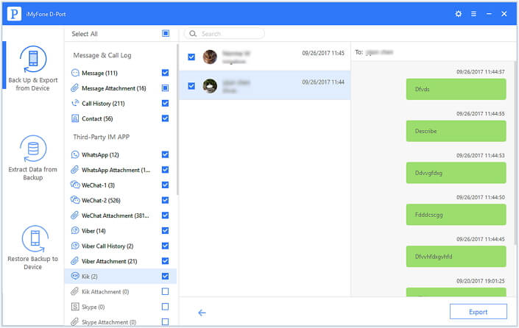Open the conversation dated 09/26/2017 11:45

264,57
